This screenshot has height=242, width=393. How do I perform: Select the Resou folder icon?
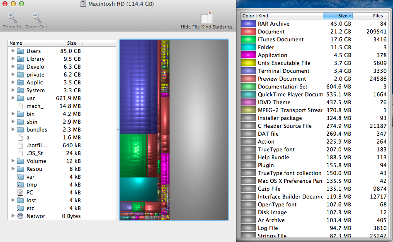click(20, 169)
